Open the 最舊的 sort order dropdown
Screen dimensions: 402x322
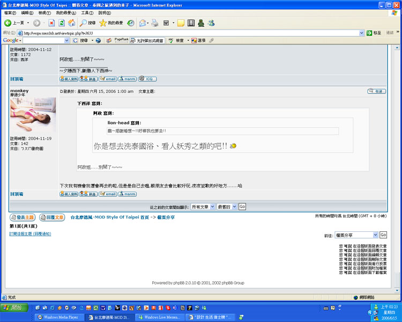coord(226,207)
